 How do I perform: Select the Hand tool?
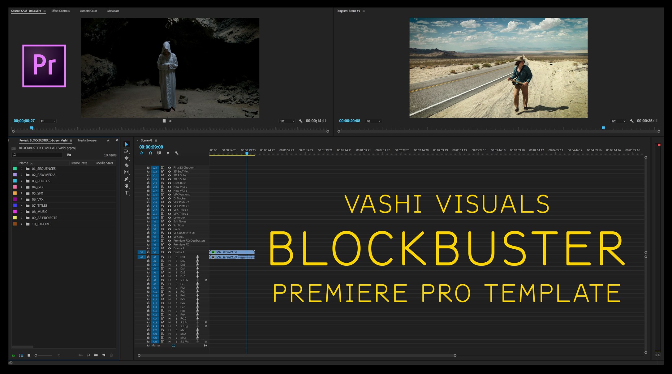(x=127, y=186)
